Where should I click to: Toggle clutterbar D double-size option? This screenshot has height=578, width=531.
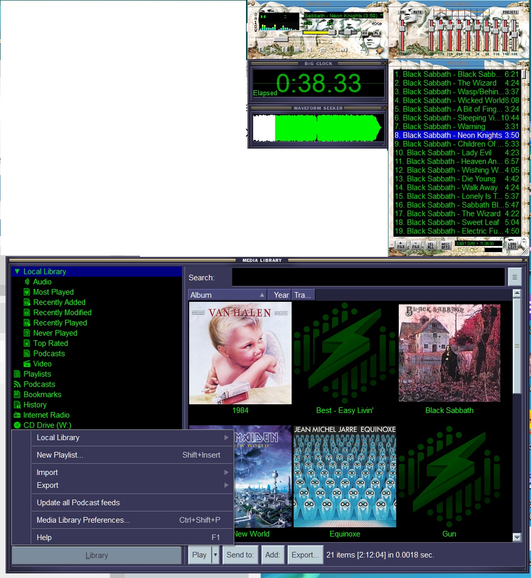point(256,27)
